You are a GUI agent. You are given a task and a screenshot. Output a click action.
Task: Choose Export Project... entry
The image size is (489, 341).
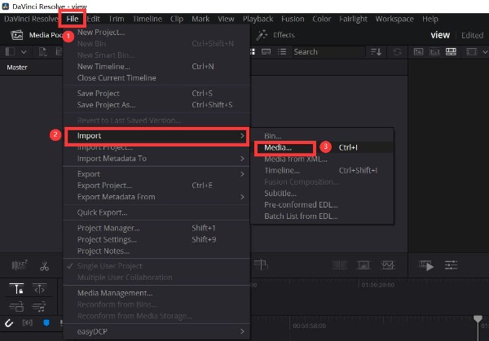pyautogui.click(x=156, y=186)
